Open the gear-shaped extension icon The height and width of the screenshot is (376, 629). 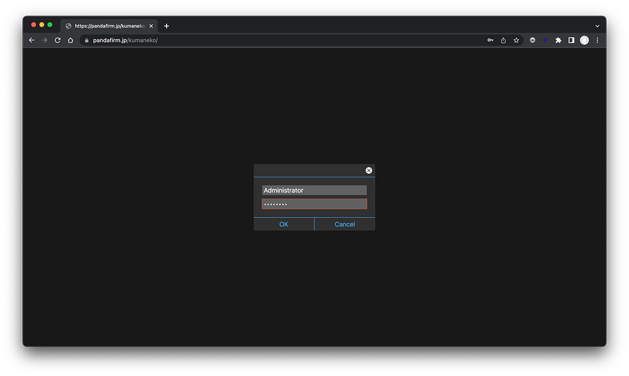click(532, 40)
